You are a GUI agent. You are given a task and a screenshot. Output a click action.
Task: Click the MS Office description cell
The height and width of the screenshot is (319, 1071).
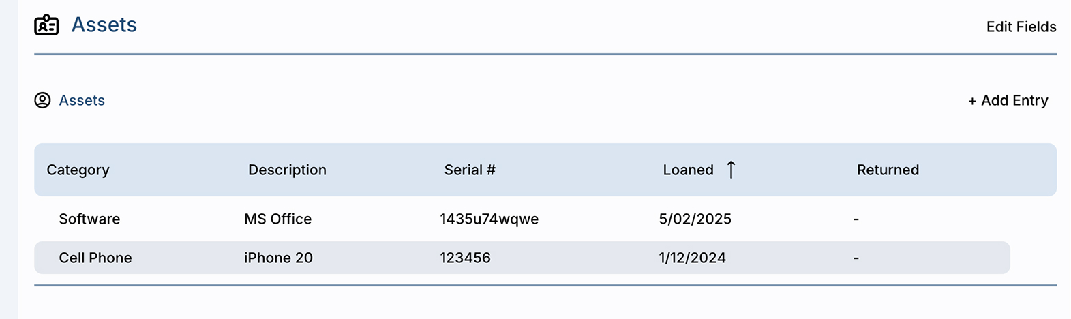tap(277, 219)
